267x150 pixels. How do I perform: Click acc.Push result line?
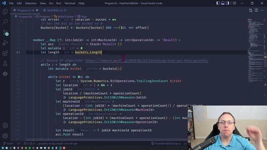coord(70,134)
